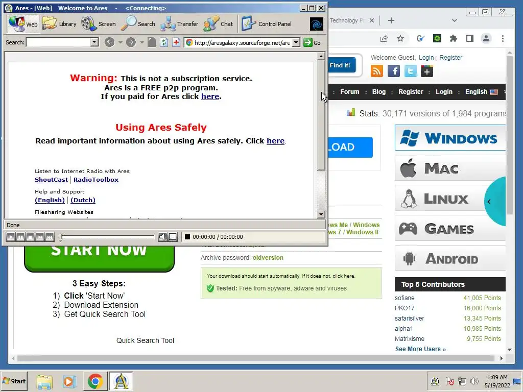Screen dimensions: 523x392
Task: Open Chrome three-dot menu
Action: [x=503, y=39]
